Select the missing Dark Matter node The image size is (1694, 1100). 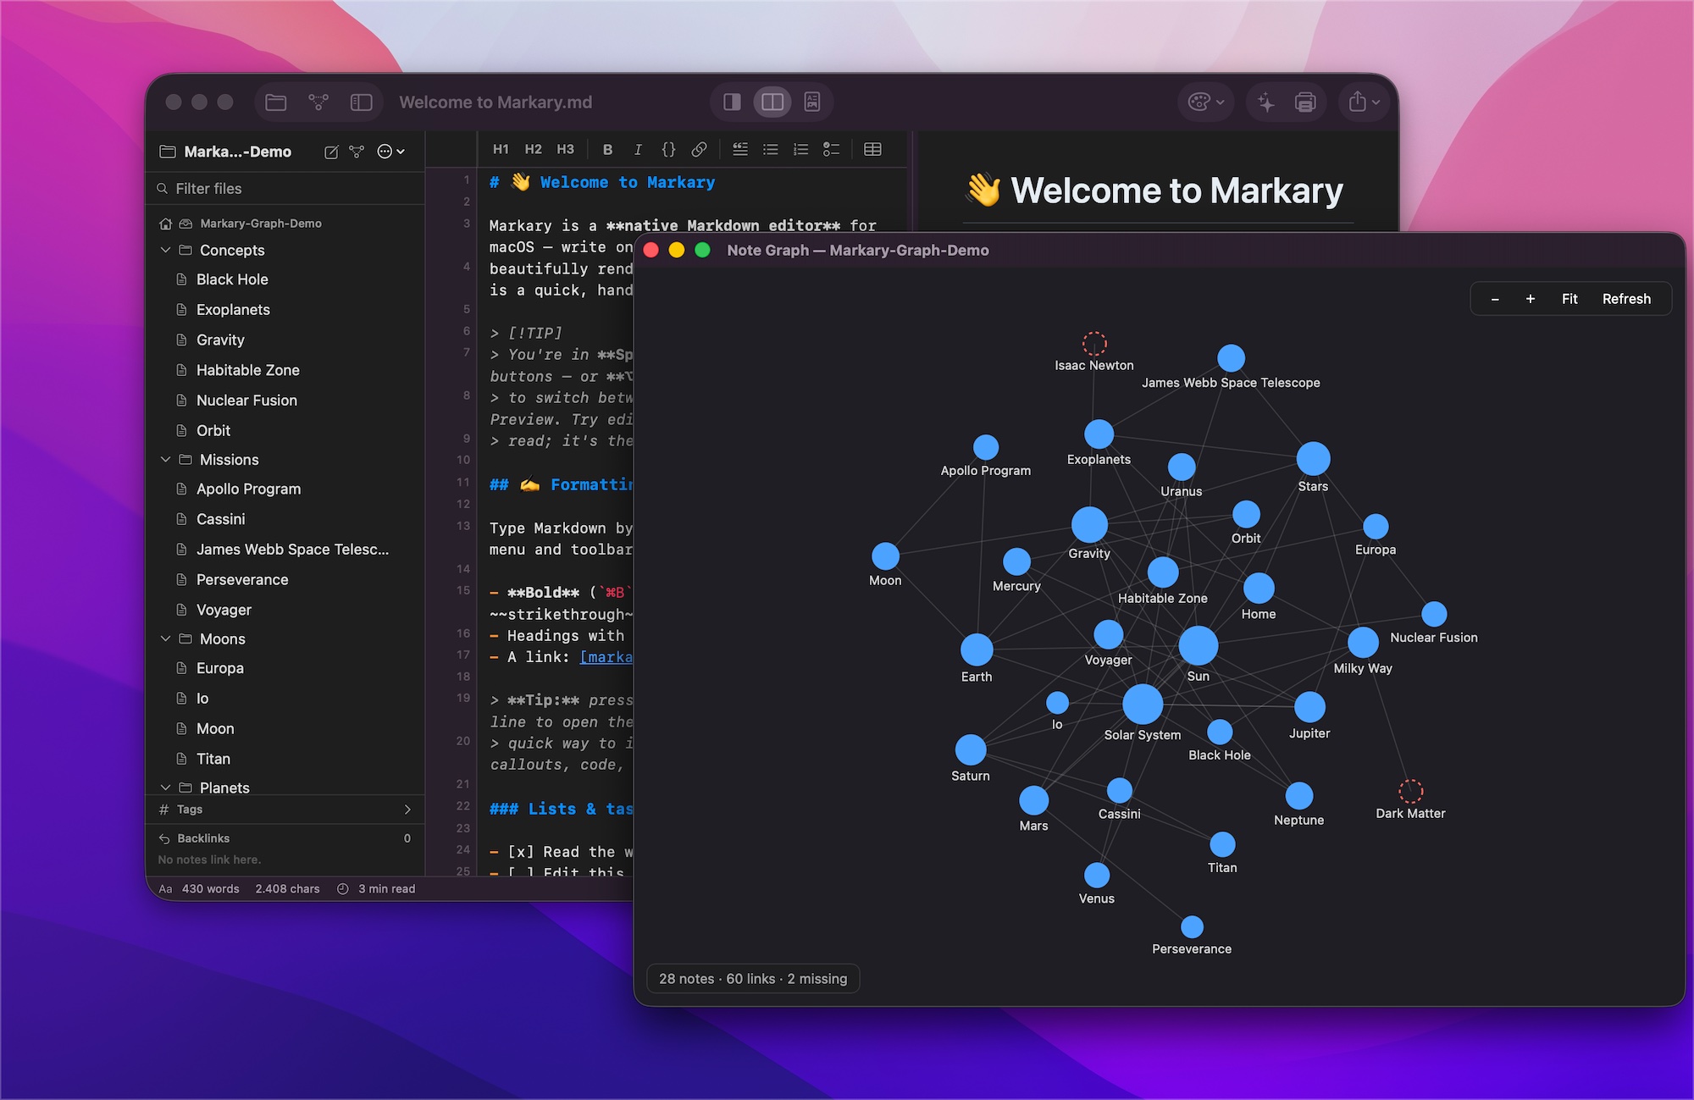1410,791
